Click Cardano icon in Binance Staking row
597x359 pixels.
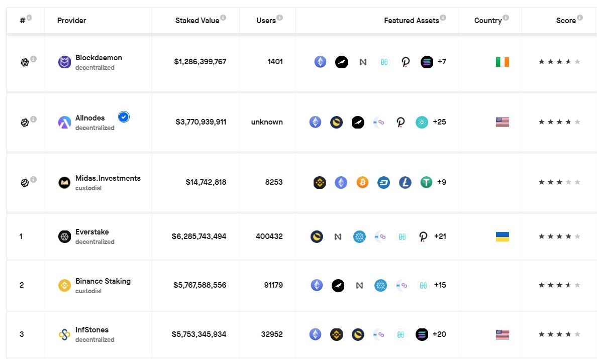(x=380, y=285)
